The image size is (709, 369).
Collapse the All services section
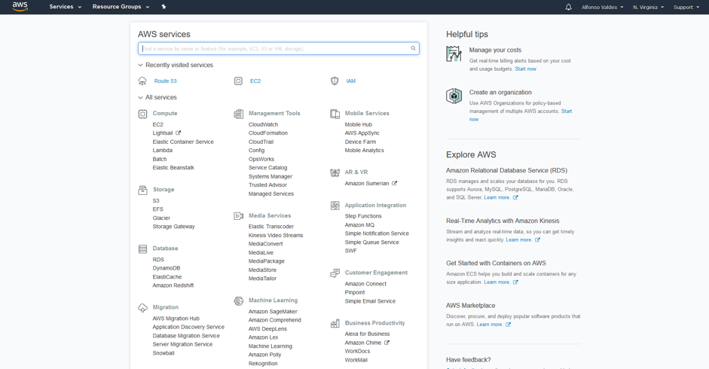pyautogui.click(x=140, y=98)
